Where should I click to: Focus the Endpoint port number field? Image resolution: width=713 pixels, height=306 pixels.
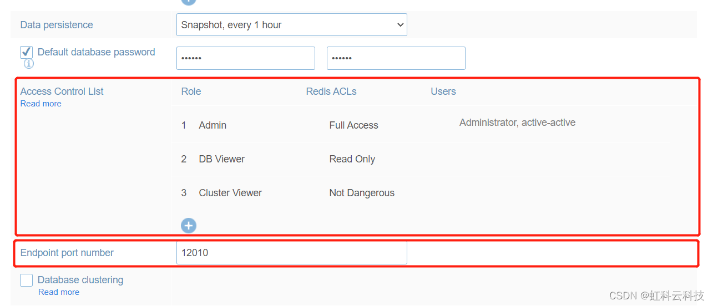(291, 253)
